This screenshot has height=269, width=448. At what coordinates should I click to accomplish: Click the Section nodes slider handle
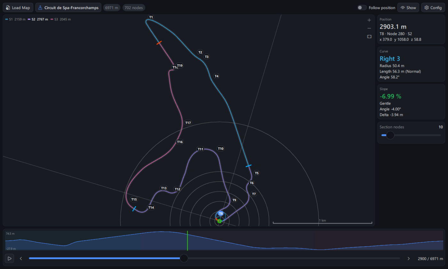pyautogui.click(x=390, y=135)
